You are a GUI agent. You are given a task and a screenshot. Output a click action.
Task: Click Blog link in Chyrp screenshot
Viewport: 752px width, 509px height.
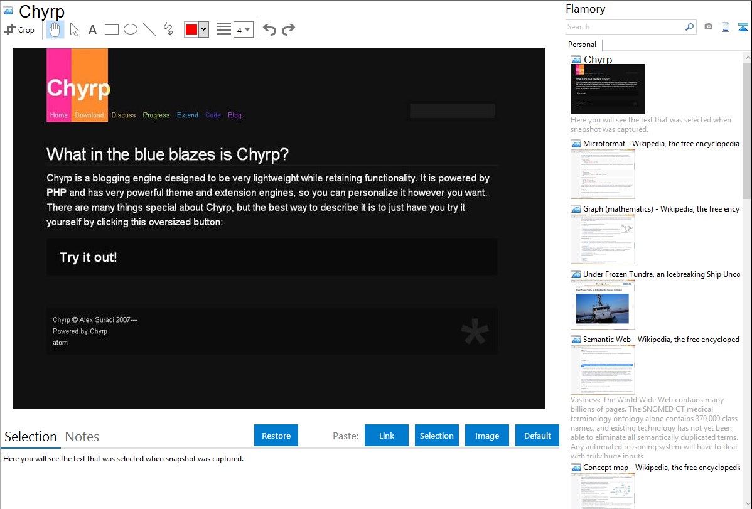235,115
